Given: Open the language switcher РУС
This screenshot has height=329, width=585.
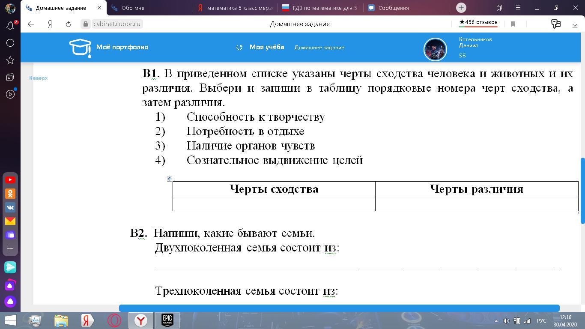Looking at the screenshot, I should [x=542, y=320].
